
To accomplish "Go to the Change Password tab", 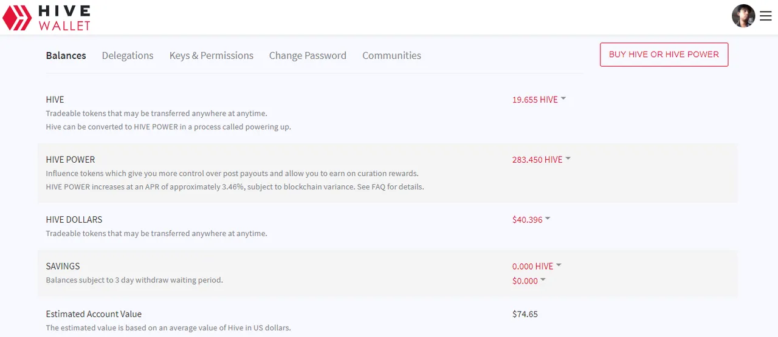I will pos(308,55).
